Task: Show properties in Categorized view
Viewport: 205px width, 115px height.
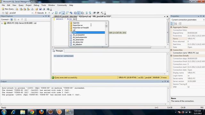Action: point(172,24)
